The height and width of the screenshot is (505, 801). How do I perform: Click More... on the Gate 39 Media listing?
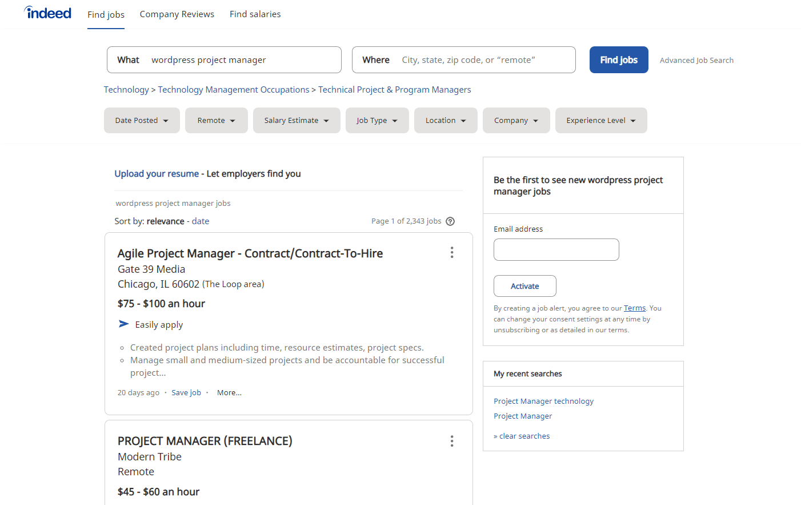pyautogui.click(x=229, y=393)
